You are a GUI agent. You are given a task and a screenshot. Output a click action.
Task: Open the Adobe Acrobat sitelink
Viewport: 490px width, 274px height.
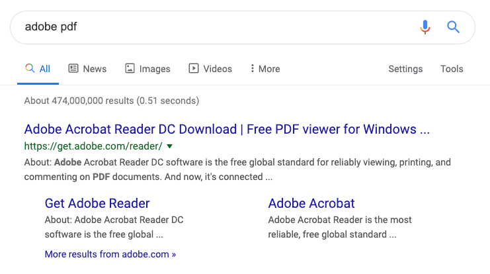pyautogui.click(x=311, y=203)
